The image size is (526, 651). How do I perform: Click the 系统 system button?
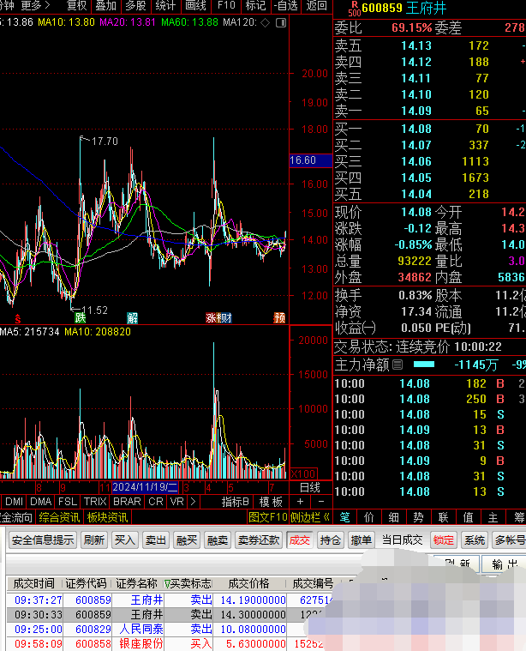click(474, 540)
